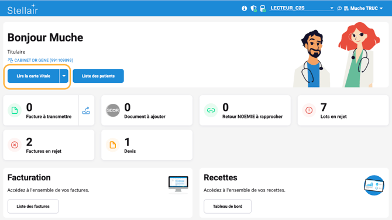Image resolution: width=392 pixels, height=220 pixels.
Task: Click the Lots en rejet alert icon
Action: 309,110
